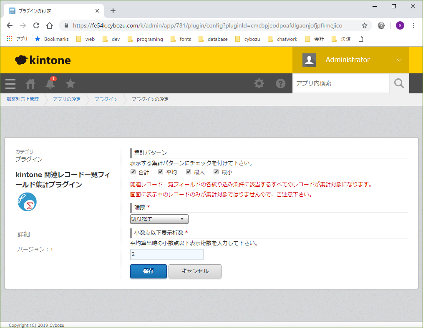Open the database bookmarks folder

213,39
